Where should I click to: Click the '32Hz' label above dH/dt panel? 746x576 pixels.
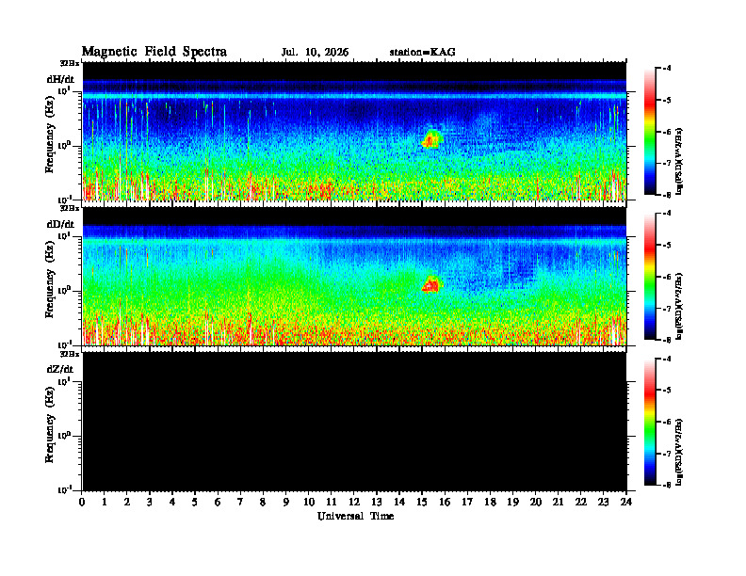[x=70, y=62]
